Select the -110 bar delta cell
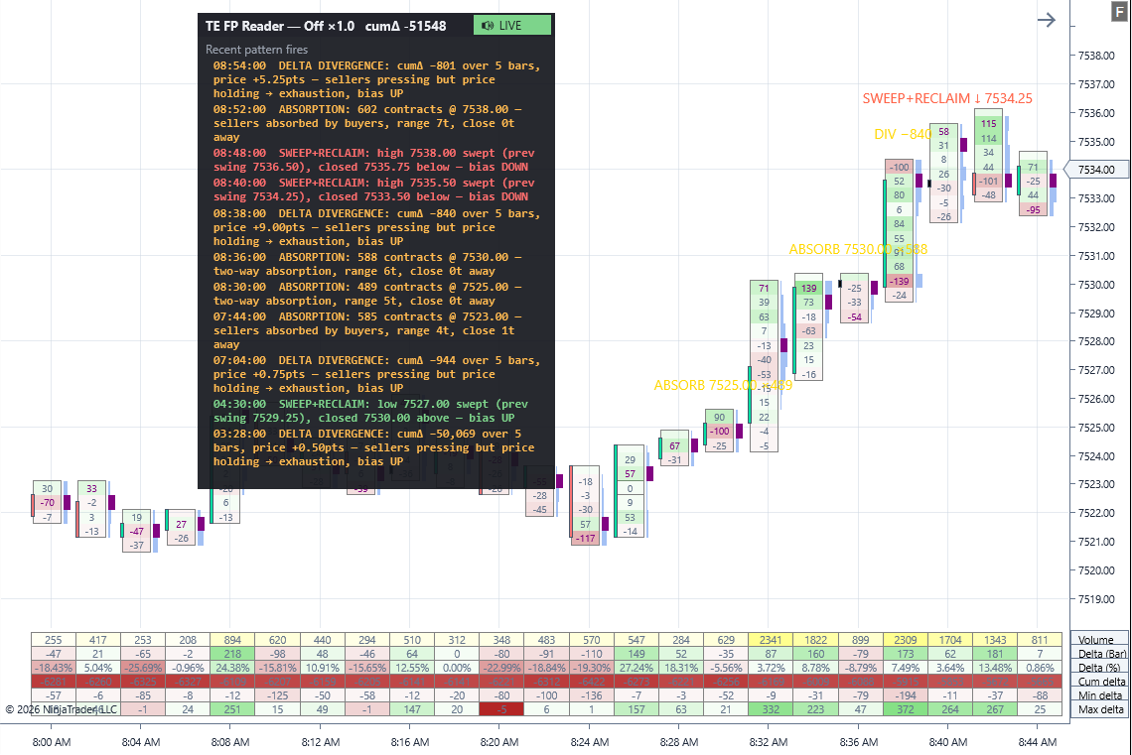This screenshot has height=755, width=1132. [591, 654]
